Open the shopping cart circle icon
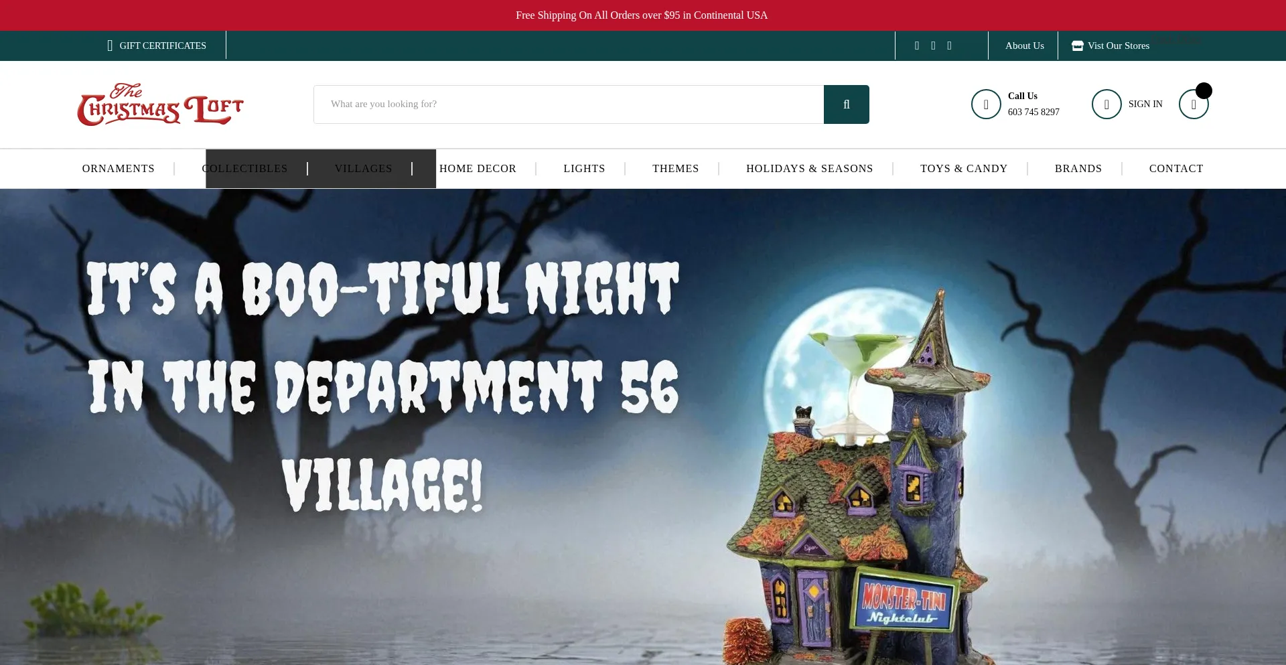The image size is (1286, 665). click(x=1193, y=104)
